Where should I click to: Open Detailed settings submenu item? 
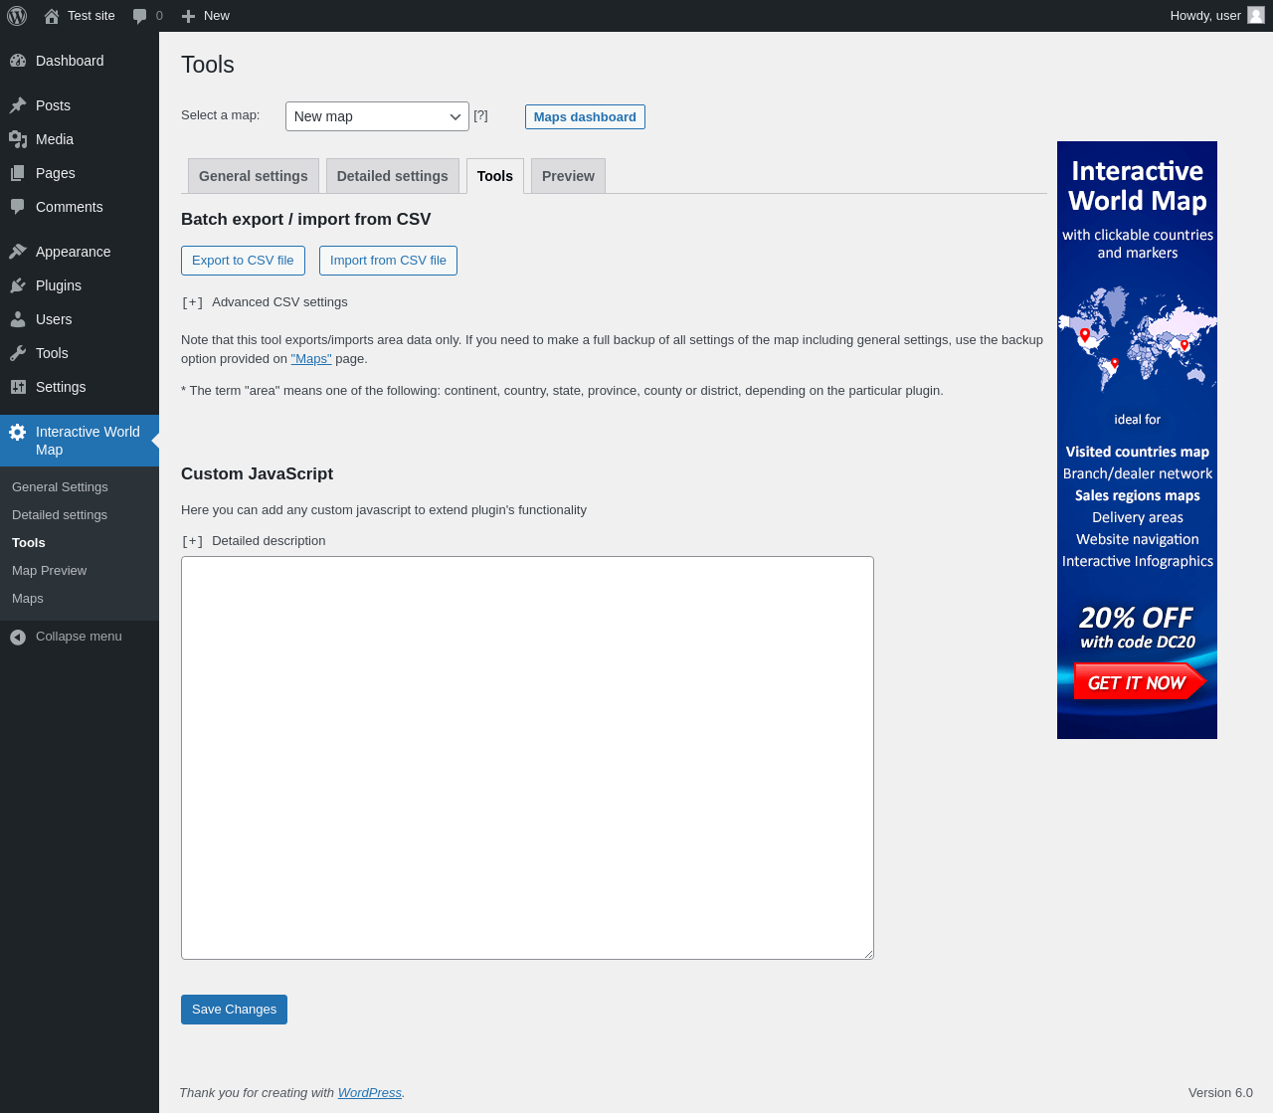(80, 515)
